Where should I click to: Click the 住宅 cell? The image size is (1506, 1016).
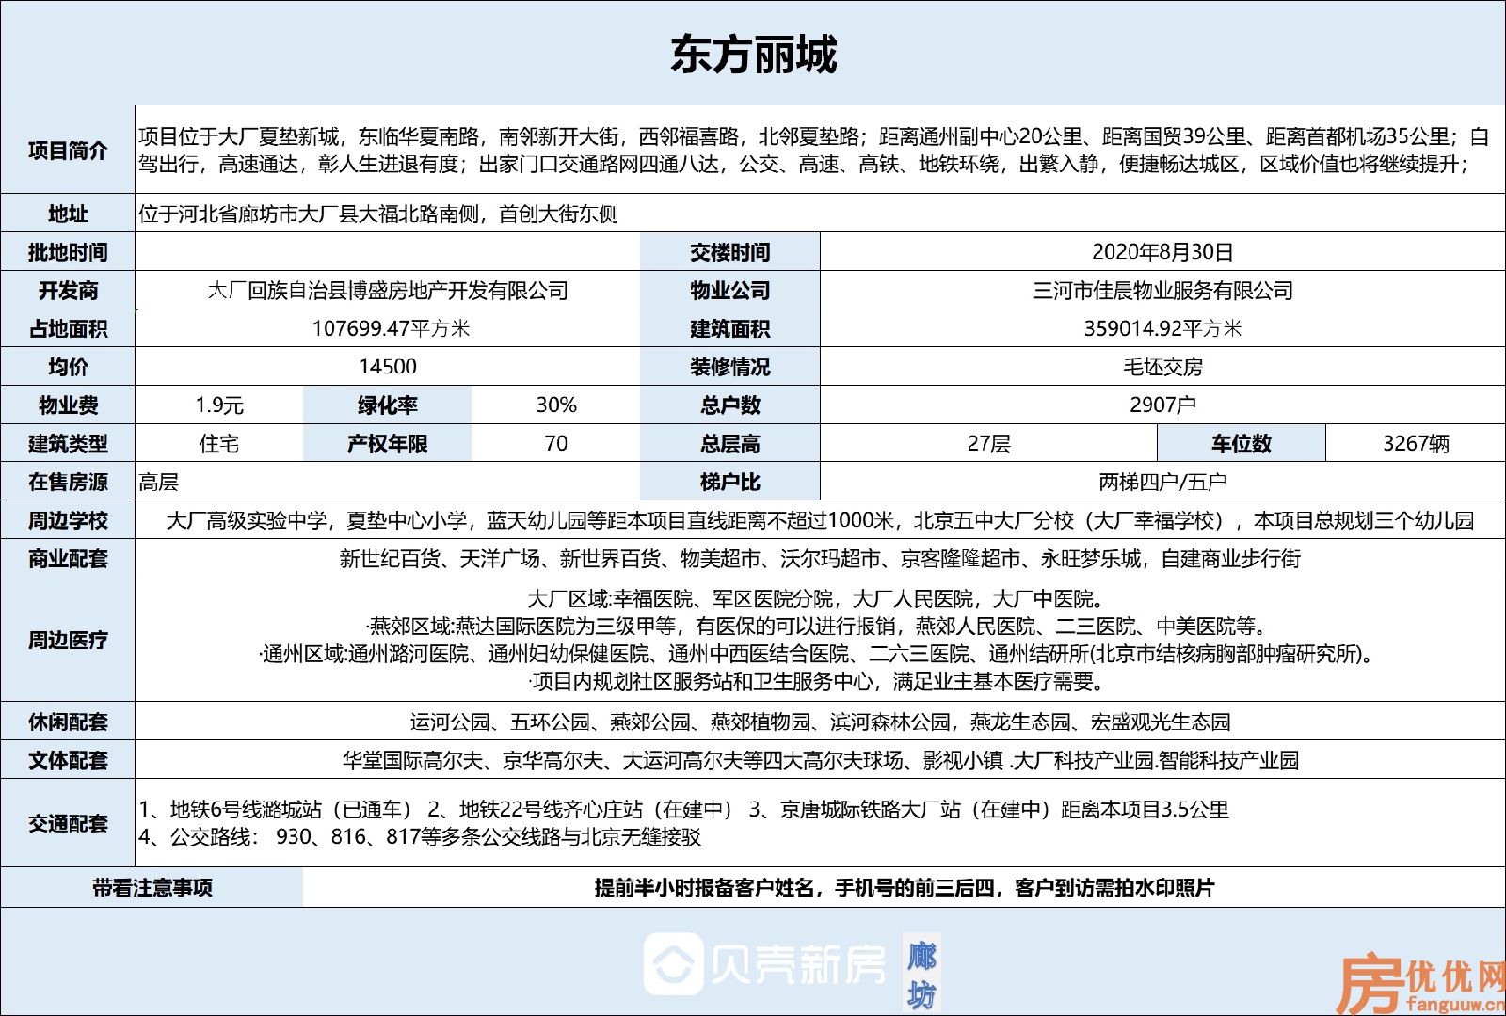pyautogui.click(x=219, y=443)
